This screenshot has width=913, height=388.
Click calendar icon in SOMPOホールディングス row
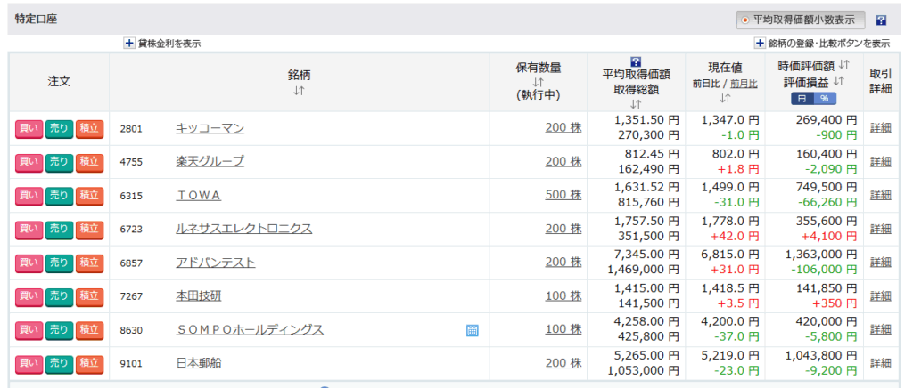pyautogui.click(x=473, y=330)
